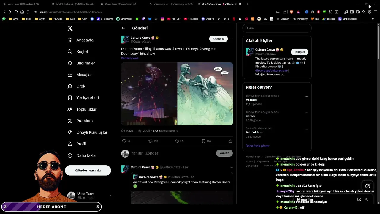Open the Aziz Yıldırım trending topic
The image size is (380, 214).
[x=254, y=132]
